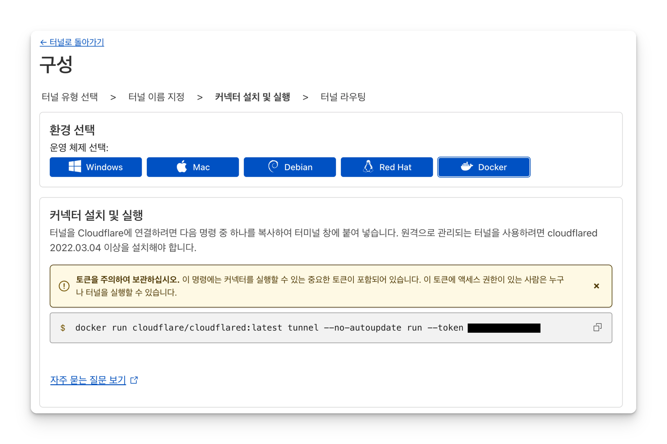Open the 터널 라우팅 step

tap(343, 97)
